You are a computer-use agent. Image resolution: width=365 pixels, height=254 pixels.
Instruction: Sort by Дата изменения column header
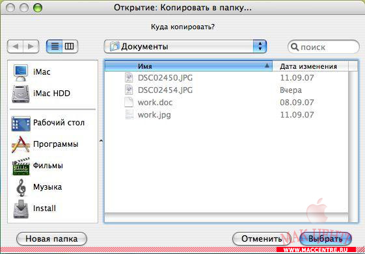[x=310, y=66]
